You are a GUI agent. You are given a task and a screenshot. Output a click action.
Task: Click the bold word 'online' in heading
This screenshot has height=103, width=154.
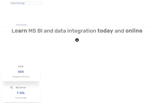click(x=134, y=31)
